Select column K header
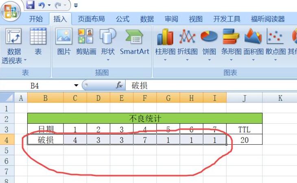Image resolution: width=297 pixels, height=183 pixels. point(280,98)
